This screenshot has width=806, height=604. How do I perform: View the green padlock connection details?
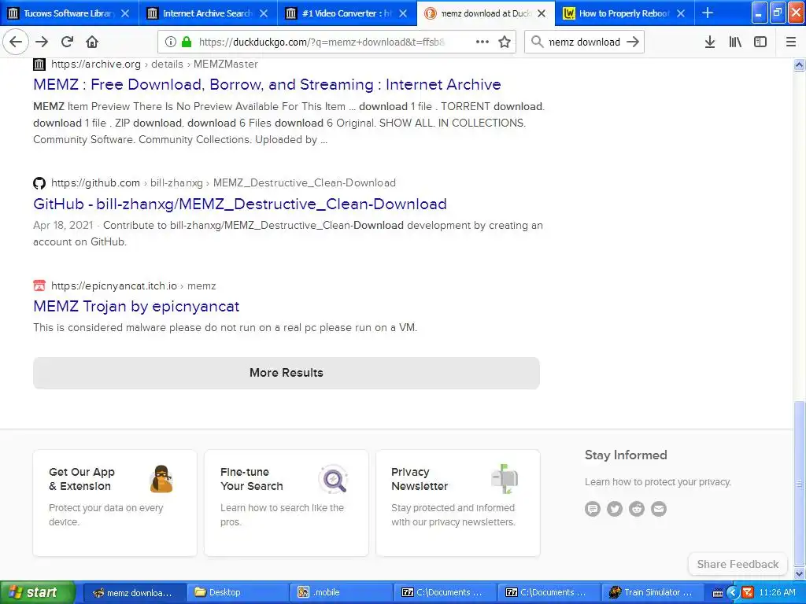tap(187, 42)
